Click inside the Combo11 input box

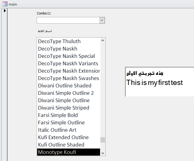coord(68,20)
